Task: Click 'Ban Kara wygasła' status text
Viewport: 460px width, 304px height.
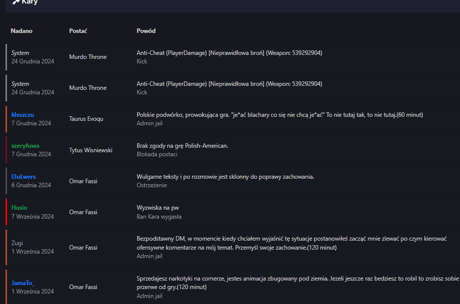Action: point(159,217)
